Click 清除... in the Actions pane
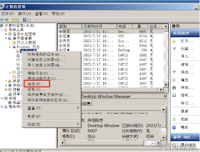 187,65
